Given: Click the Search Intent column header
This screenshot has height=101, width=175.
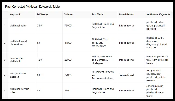Looking at the screenshot, I should pyautogui.click(x=130, y=15).
